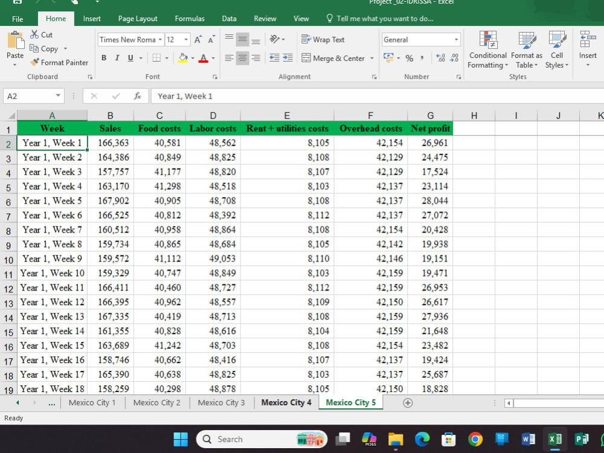Switch to Review tab

(265, 19)
